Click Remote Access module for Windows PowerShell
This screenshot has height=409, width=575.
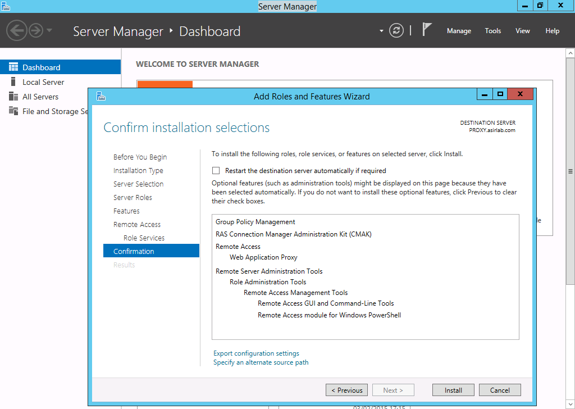[x=329, y=315]
